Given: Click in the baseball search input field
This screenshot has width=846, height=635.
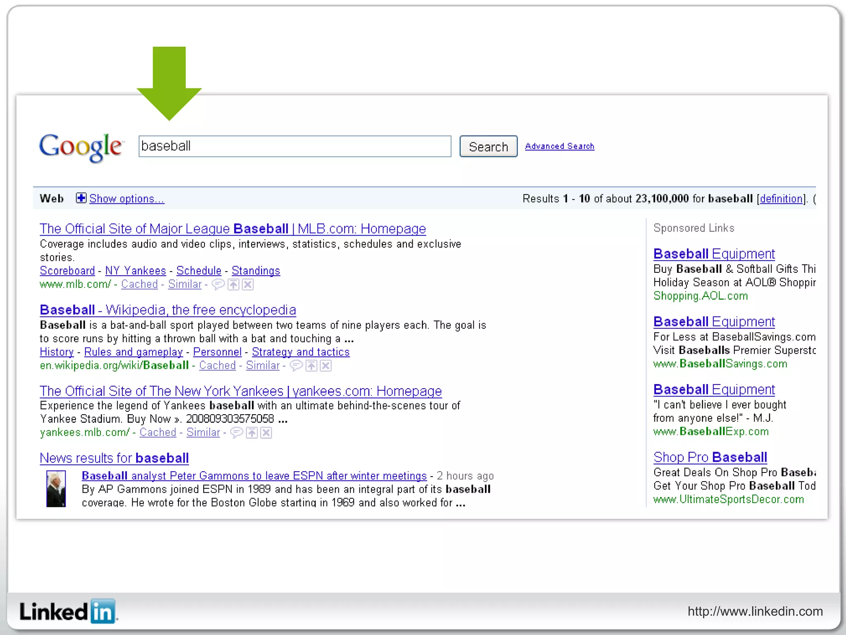Looking at the screenshot, I should (x=295, y=146).
